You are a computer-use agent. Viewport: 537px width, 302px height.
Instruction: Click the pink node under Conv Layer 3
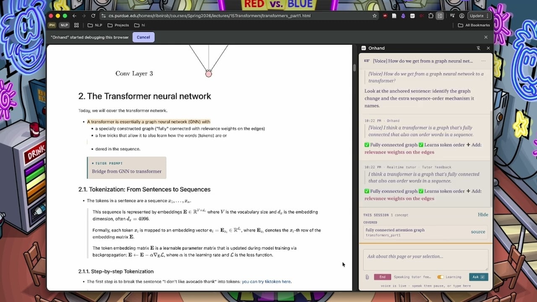[209, 74]
